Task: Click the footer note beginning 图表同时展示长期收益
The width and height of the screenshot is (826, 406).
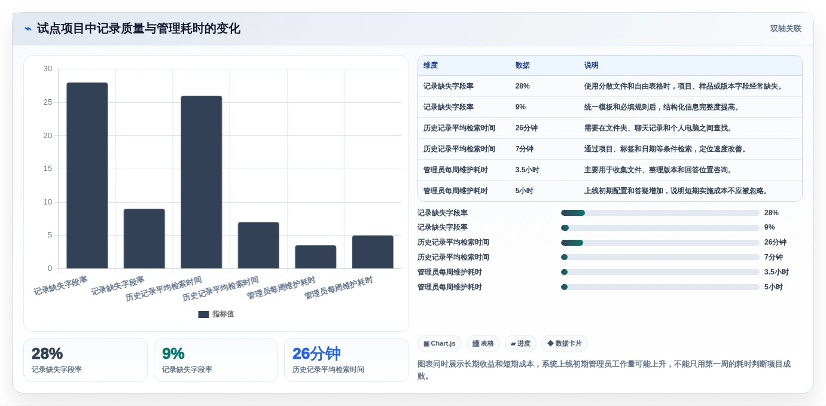Action: 604,370
